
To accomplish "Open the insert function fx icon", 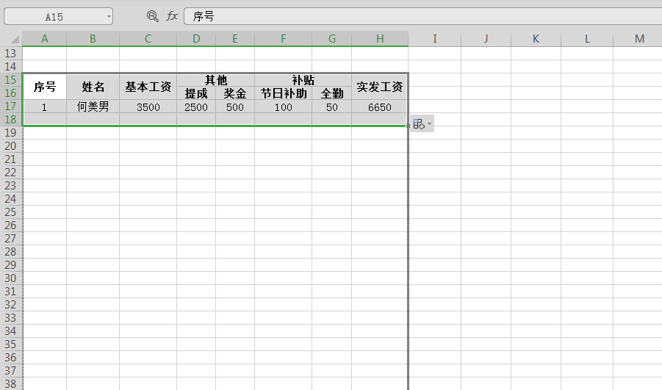I will pos(172,16).
